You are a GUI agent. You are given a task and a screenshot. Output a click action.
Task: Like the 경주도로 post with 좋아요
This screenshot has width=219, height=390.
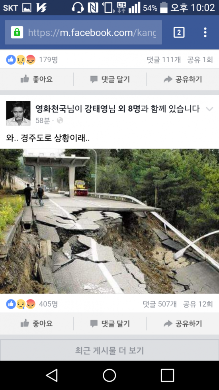(x=37, y=323)
